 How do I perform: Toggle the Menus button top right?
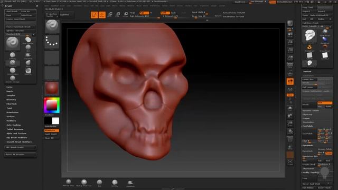tap(273, 2)
